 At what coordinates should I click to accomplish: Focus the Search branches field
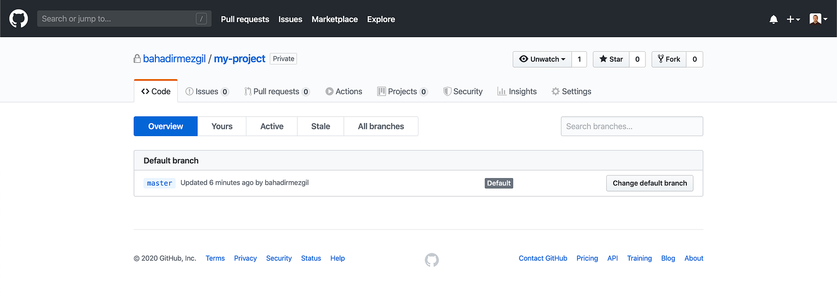[x=631, y=126]
